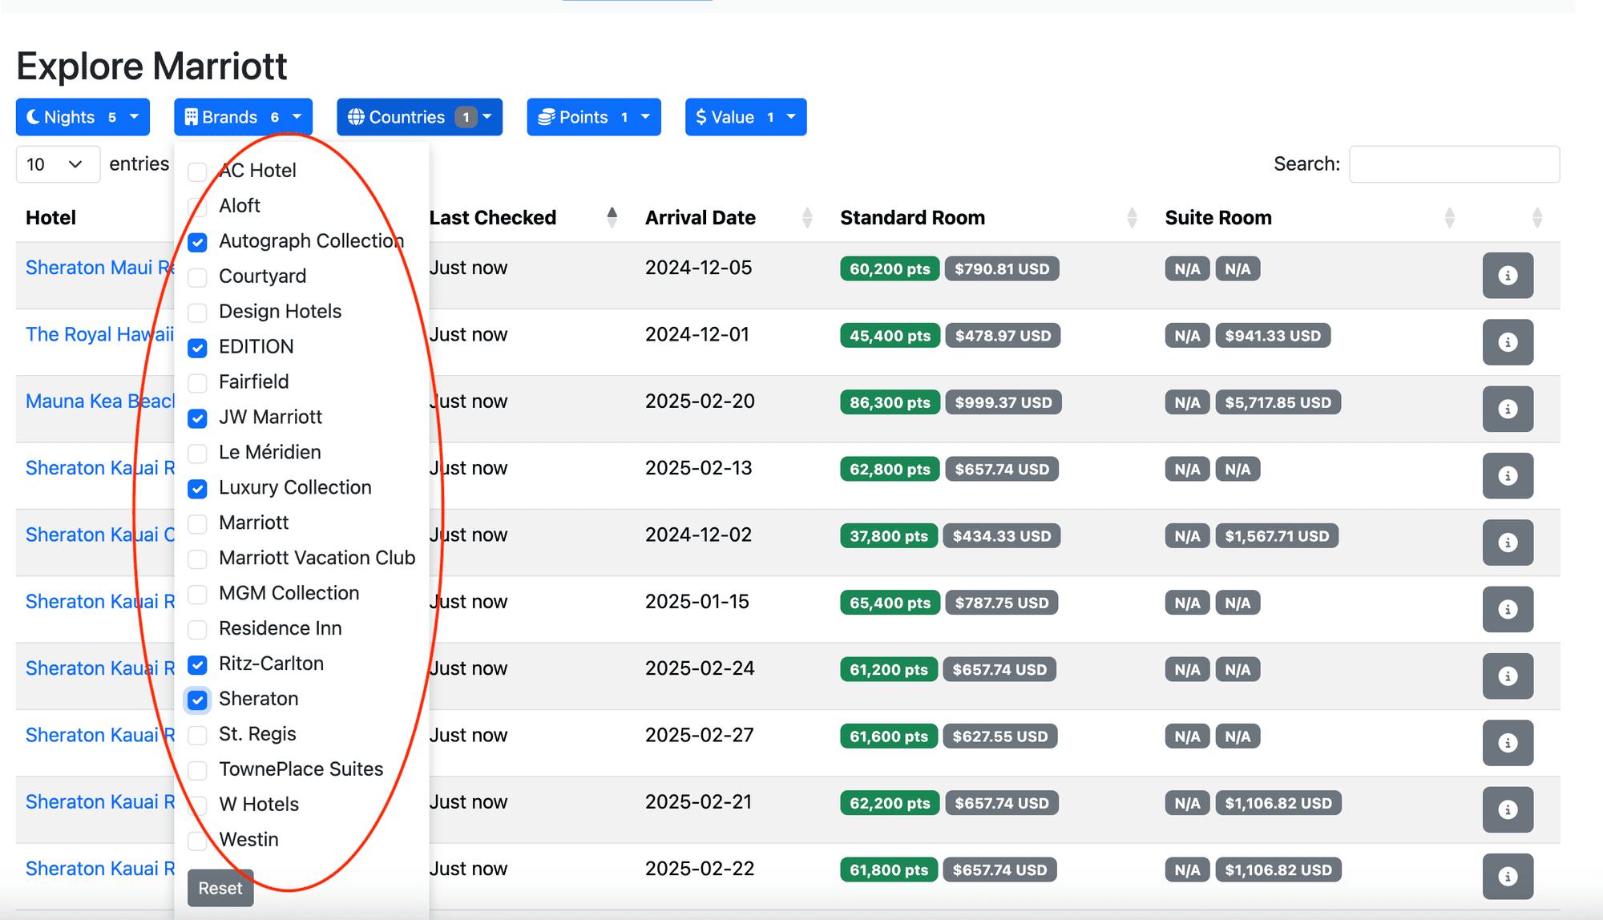
Task: Open the Countries filter dropdown
Action: (x=419, y=117)
